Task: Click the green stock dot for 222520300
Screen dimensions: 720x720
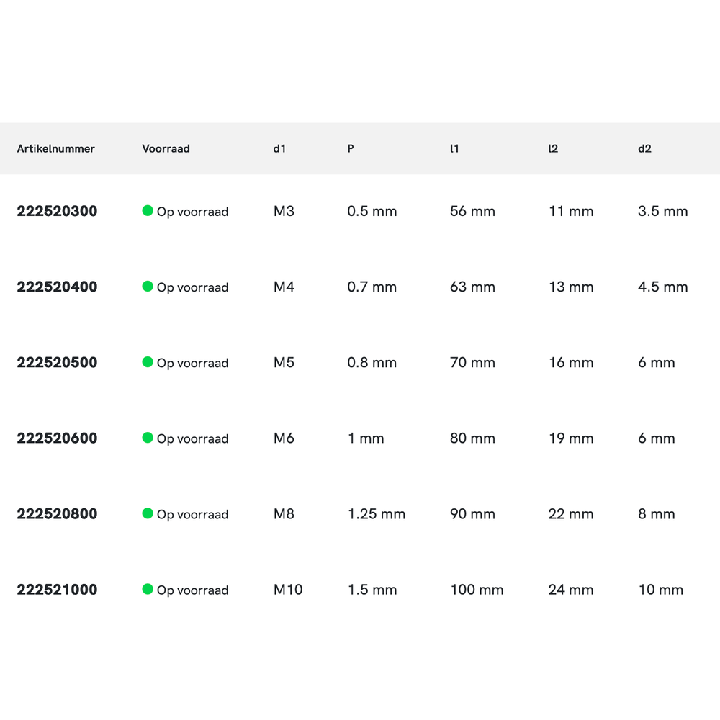Action: [x=148, y=211]
